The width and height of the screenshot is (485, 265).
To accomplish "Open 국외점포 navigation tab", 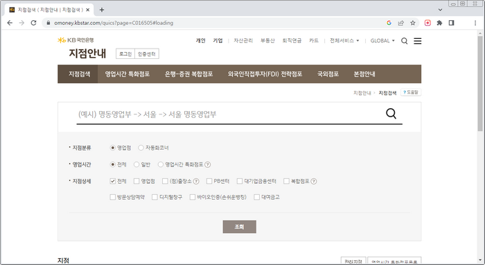I will pyautogui.click(x=328, y=74).
